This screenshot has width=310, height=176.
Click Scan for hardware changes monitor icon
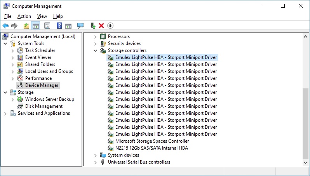coord(80,26)
